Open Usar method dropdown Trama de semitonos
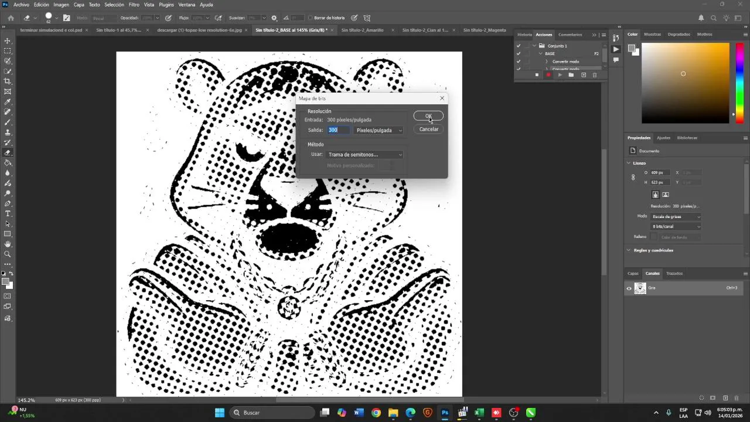Viewport: 750px width, 422px height. (364, 155)
